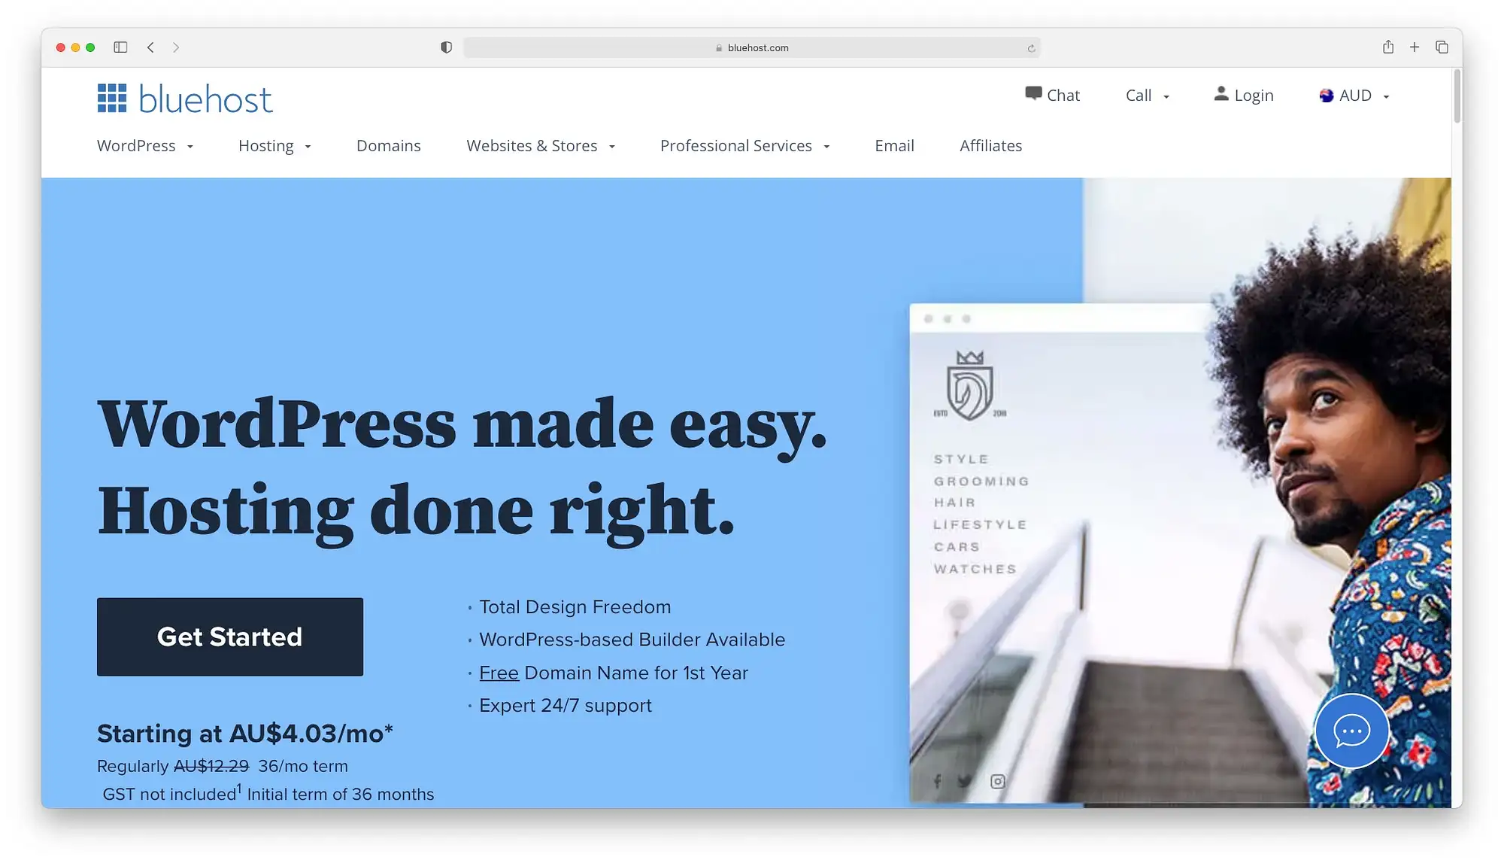Viewport: 1504px width, 863px height.
Task: Click the Chat speech bubble icon
Action: (1032, 94)
